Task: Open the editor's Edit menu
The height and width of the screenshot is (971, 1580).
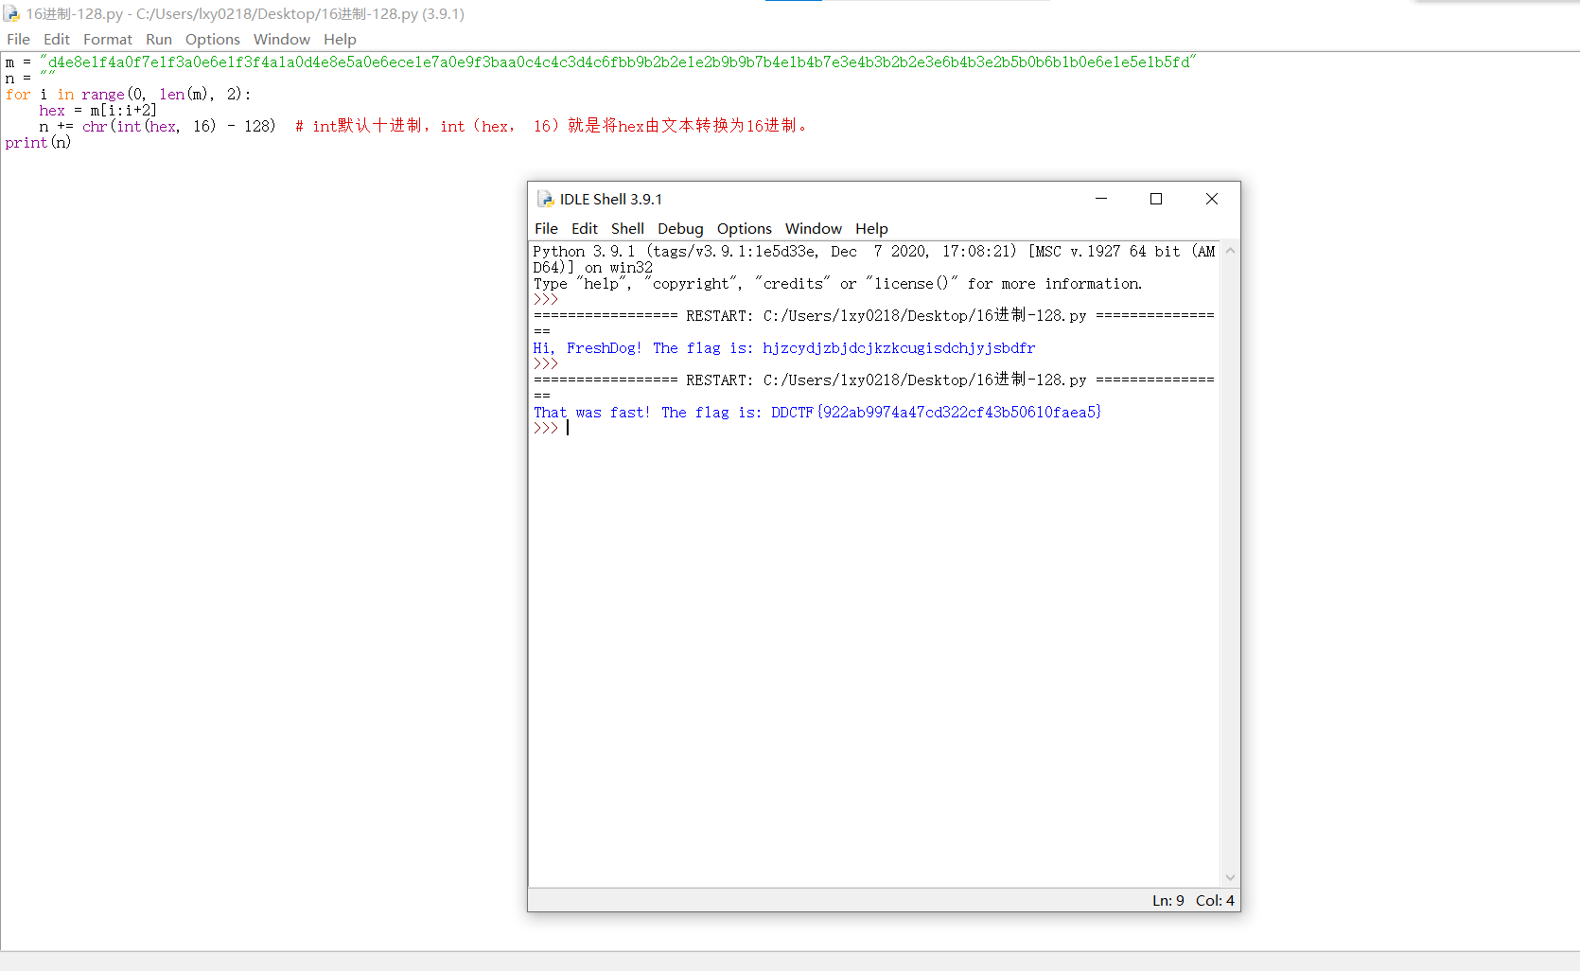Action: [x=56, y=40]
